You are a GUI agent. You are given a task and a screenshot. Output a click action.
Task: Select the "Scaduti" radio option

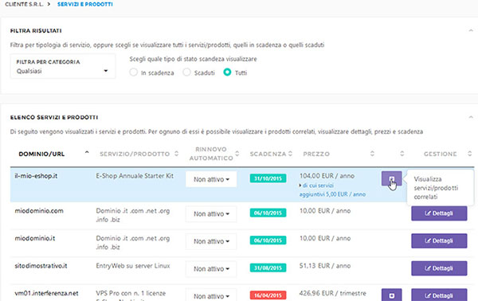pos(186,72)
